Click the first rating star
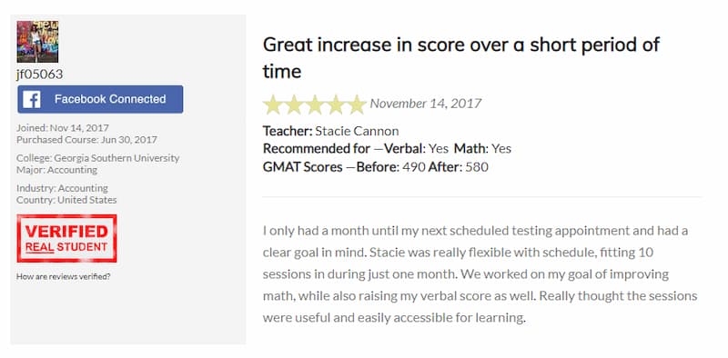The height and width of the screenshot is (358, 728). tap(272, 104)
